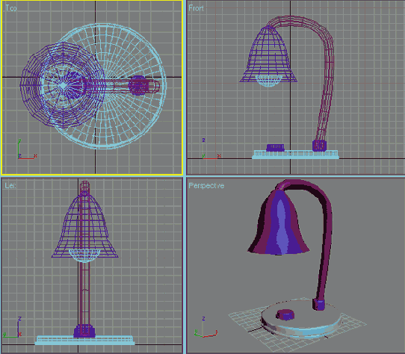Select the light bulb under shade in Front view
This screenshot has height=354, width=405.
pos(268,81)
